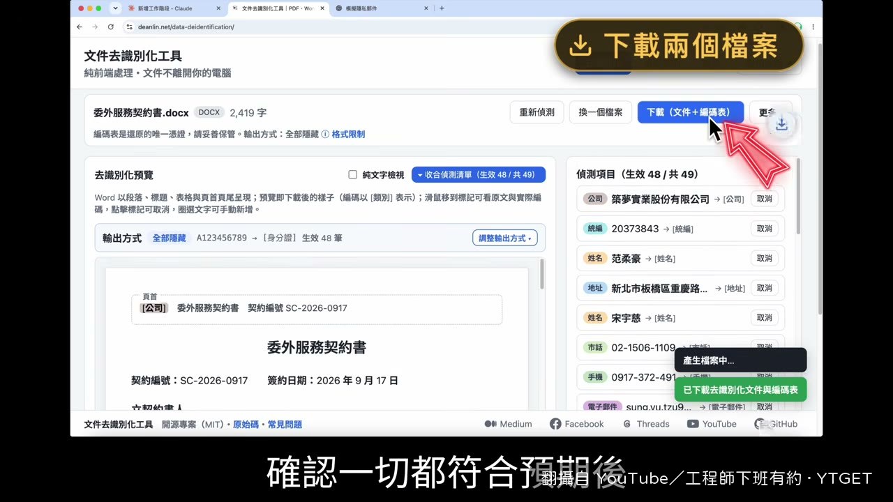
Task: Switch to the 模擬隱私郵件 tab
Action: pos(382,8)
